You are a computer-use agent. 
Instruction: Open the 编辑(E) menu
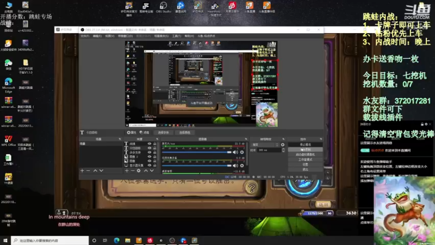pos(97,36)
